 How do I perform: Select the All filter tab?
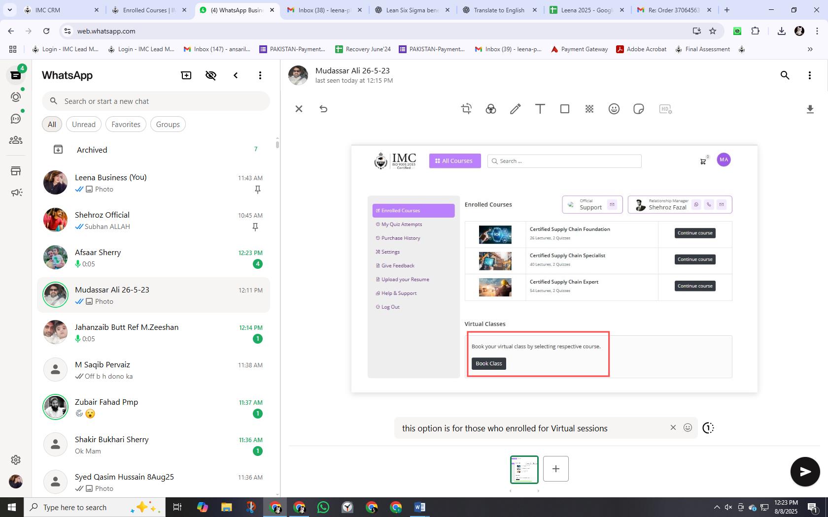(52, 125)
